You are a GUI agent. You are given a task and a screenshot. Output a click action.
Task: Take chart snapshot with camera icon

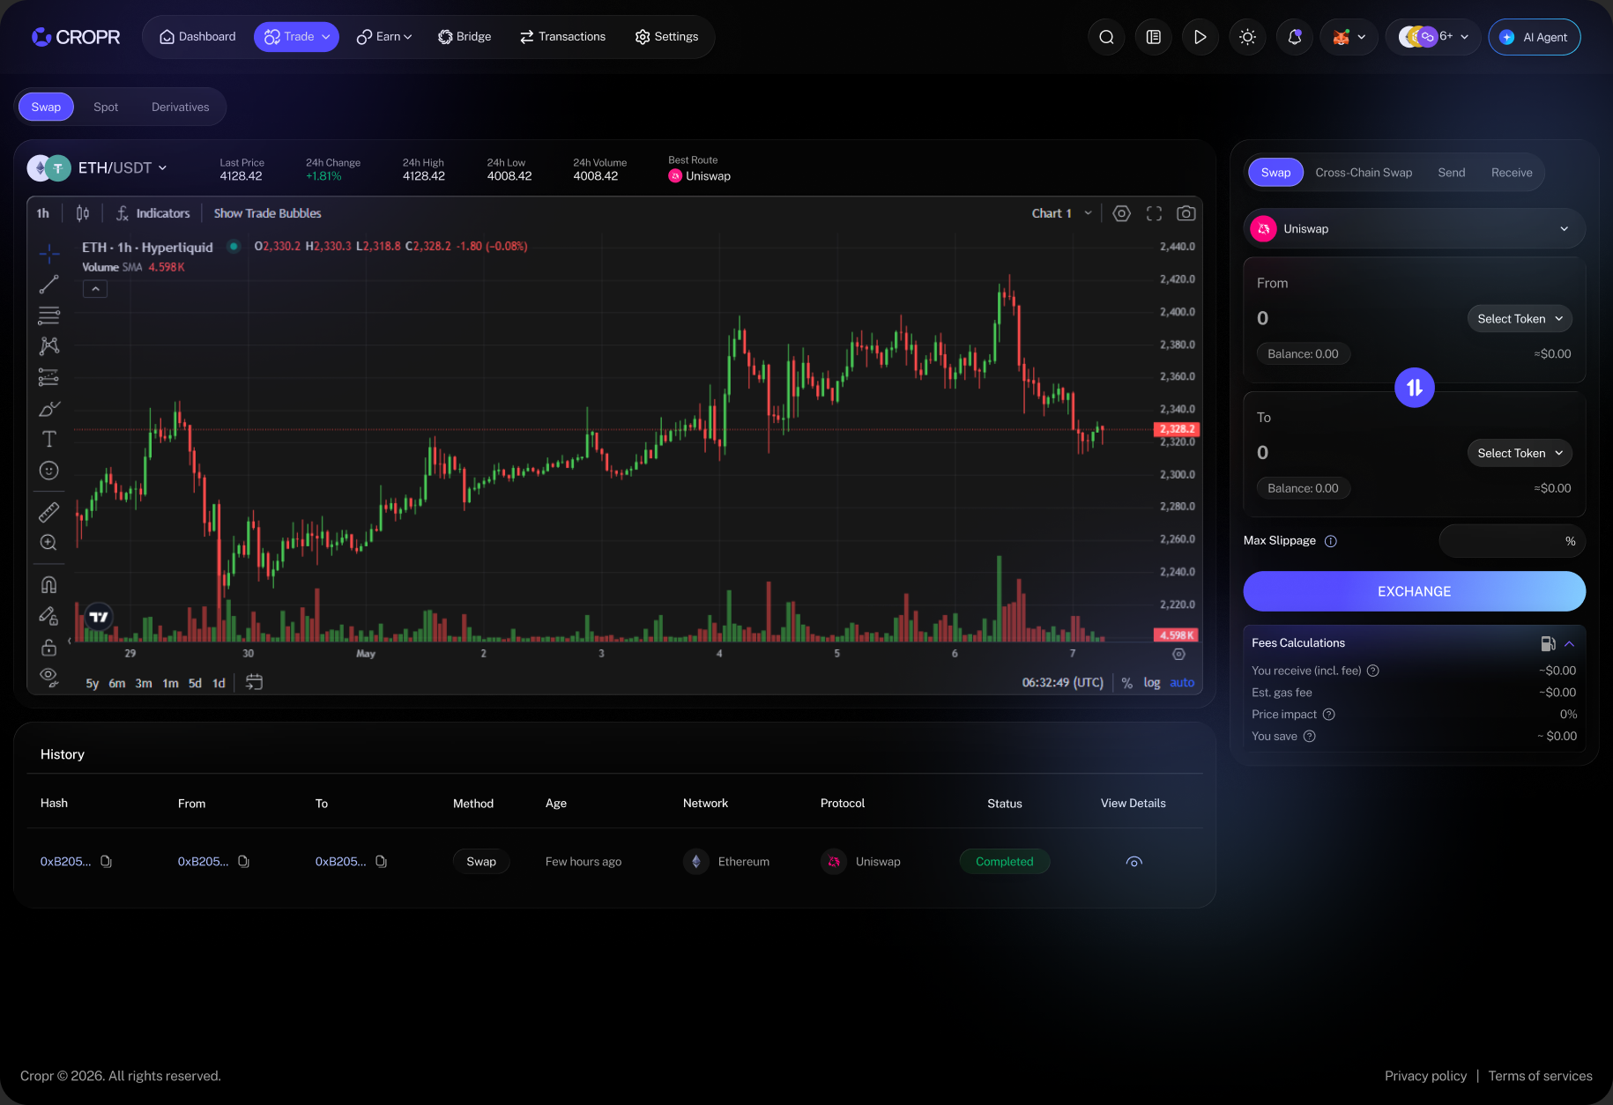click(1186, 213)
